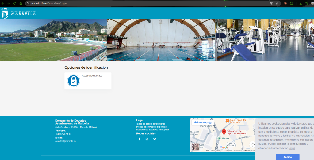The width and height of the screenshot is (314, 160).
Task: Click the Wenea charging station marker
Action: [x=219, y=138]
